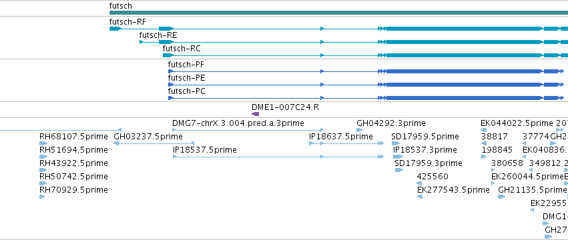This screenshot has height=240, width=568.
Task: Select the IP18537.3prime EST label
Action: 425,150
